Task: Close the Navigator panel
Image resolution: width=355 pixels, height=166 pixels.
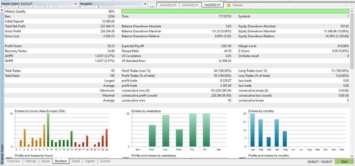Action: 145,4
